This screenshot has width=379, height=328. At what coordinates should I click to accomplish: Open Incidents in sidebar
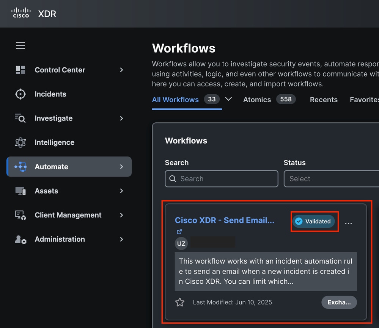point(50,94)
